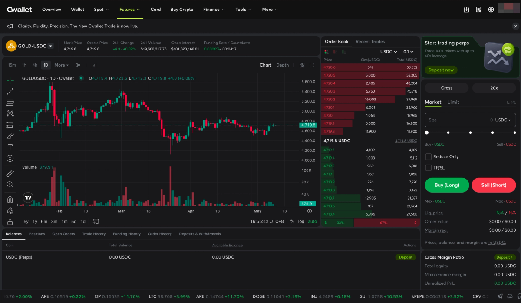521x303 pixels.
Task: Open the Funding History tab
Action: [x=127, y=234]
